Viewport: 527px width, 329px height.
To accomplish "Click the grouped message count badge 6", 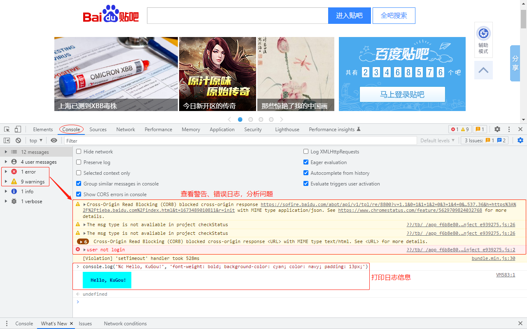I will click(x=83, y=242).
